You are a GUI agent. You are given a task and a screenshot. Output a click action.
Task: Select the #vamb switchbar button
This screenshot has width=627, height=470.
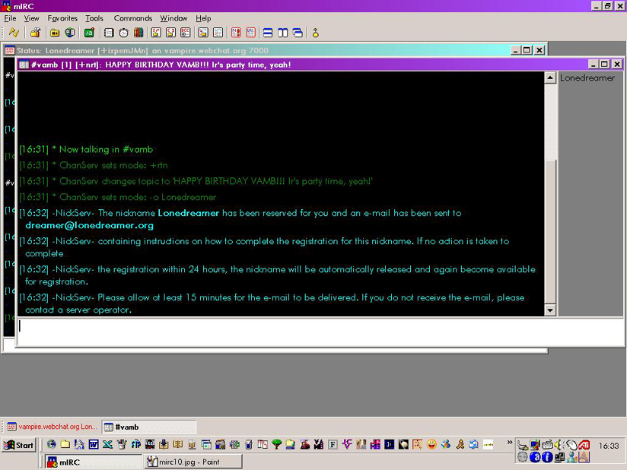[149, 427]
